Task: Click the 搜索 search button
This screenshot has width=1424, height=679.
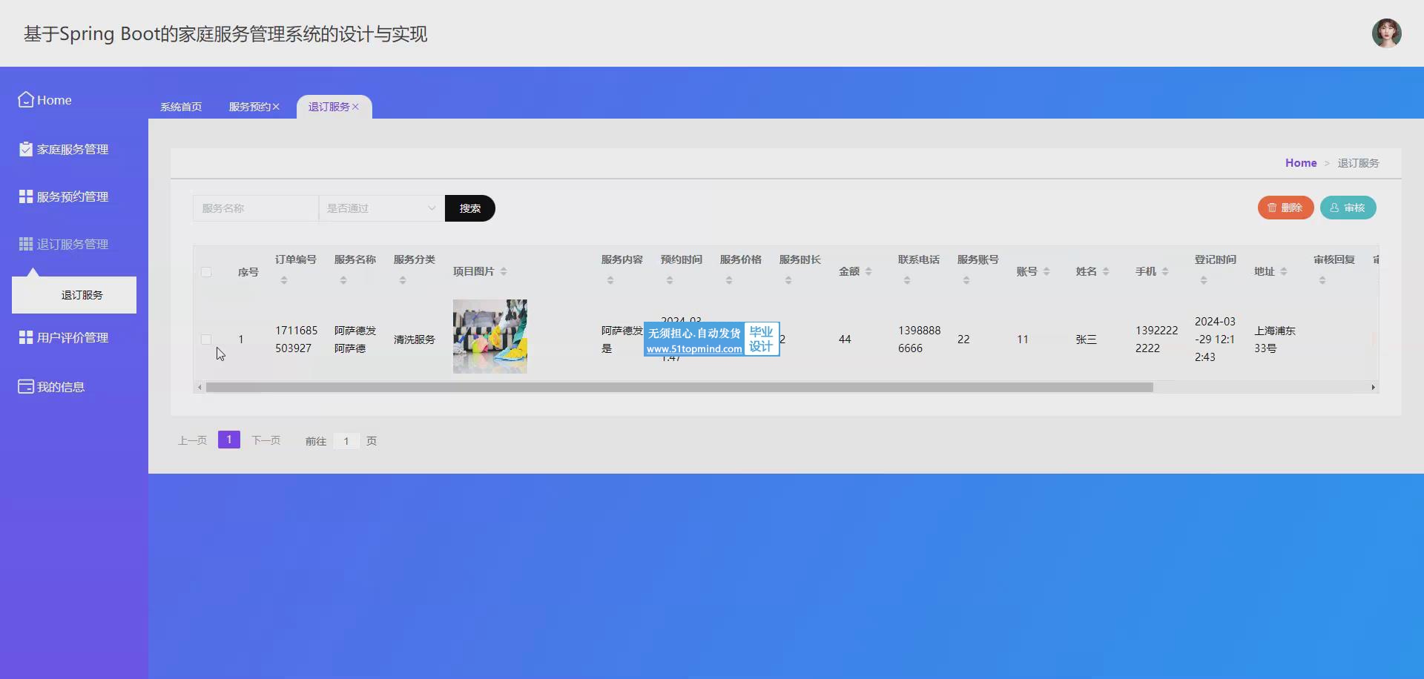Action: [470, 208]
